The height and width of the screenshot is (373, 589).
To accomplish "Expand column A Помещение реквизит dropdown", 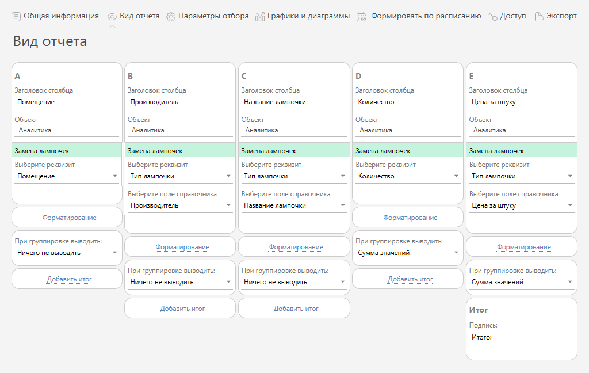I will tap(114, 176).
